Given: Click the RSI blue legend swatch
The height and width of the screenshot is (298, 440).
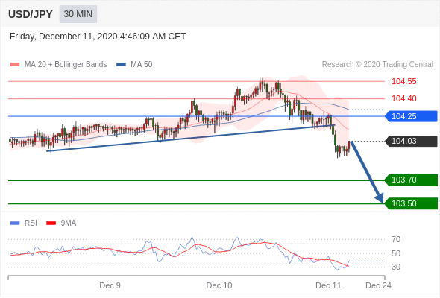Looking at the screenshot, I should tap(15, 223).
